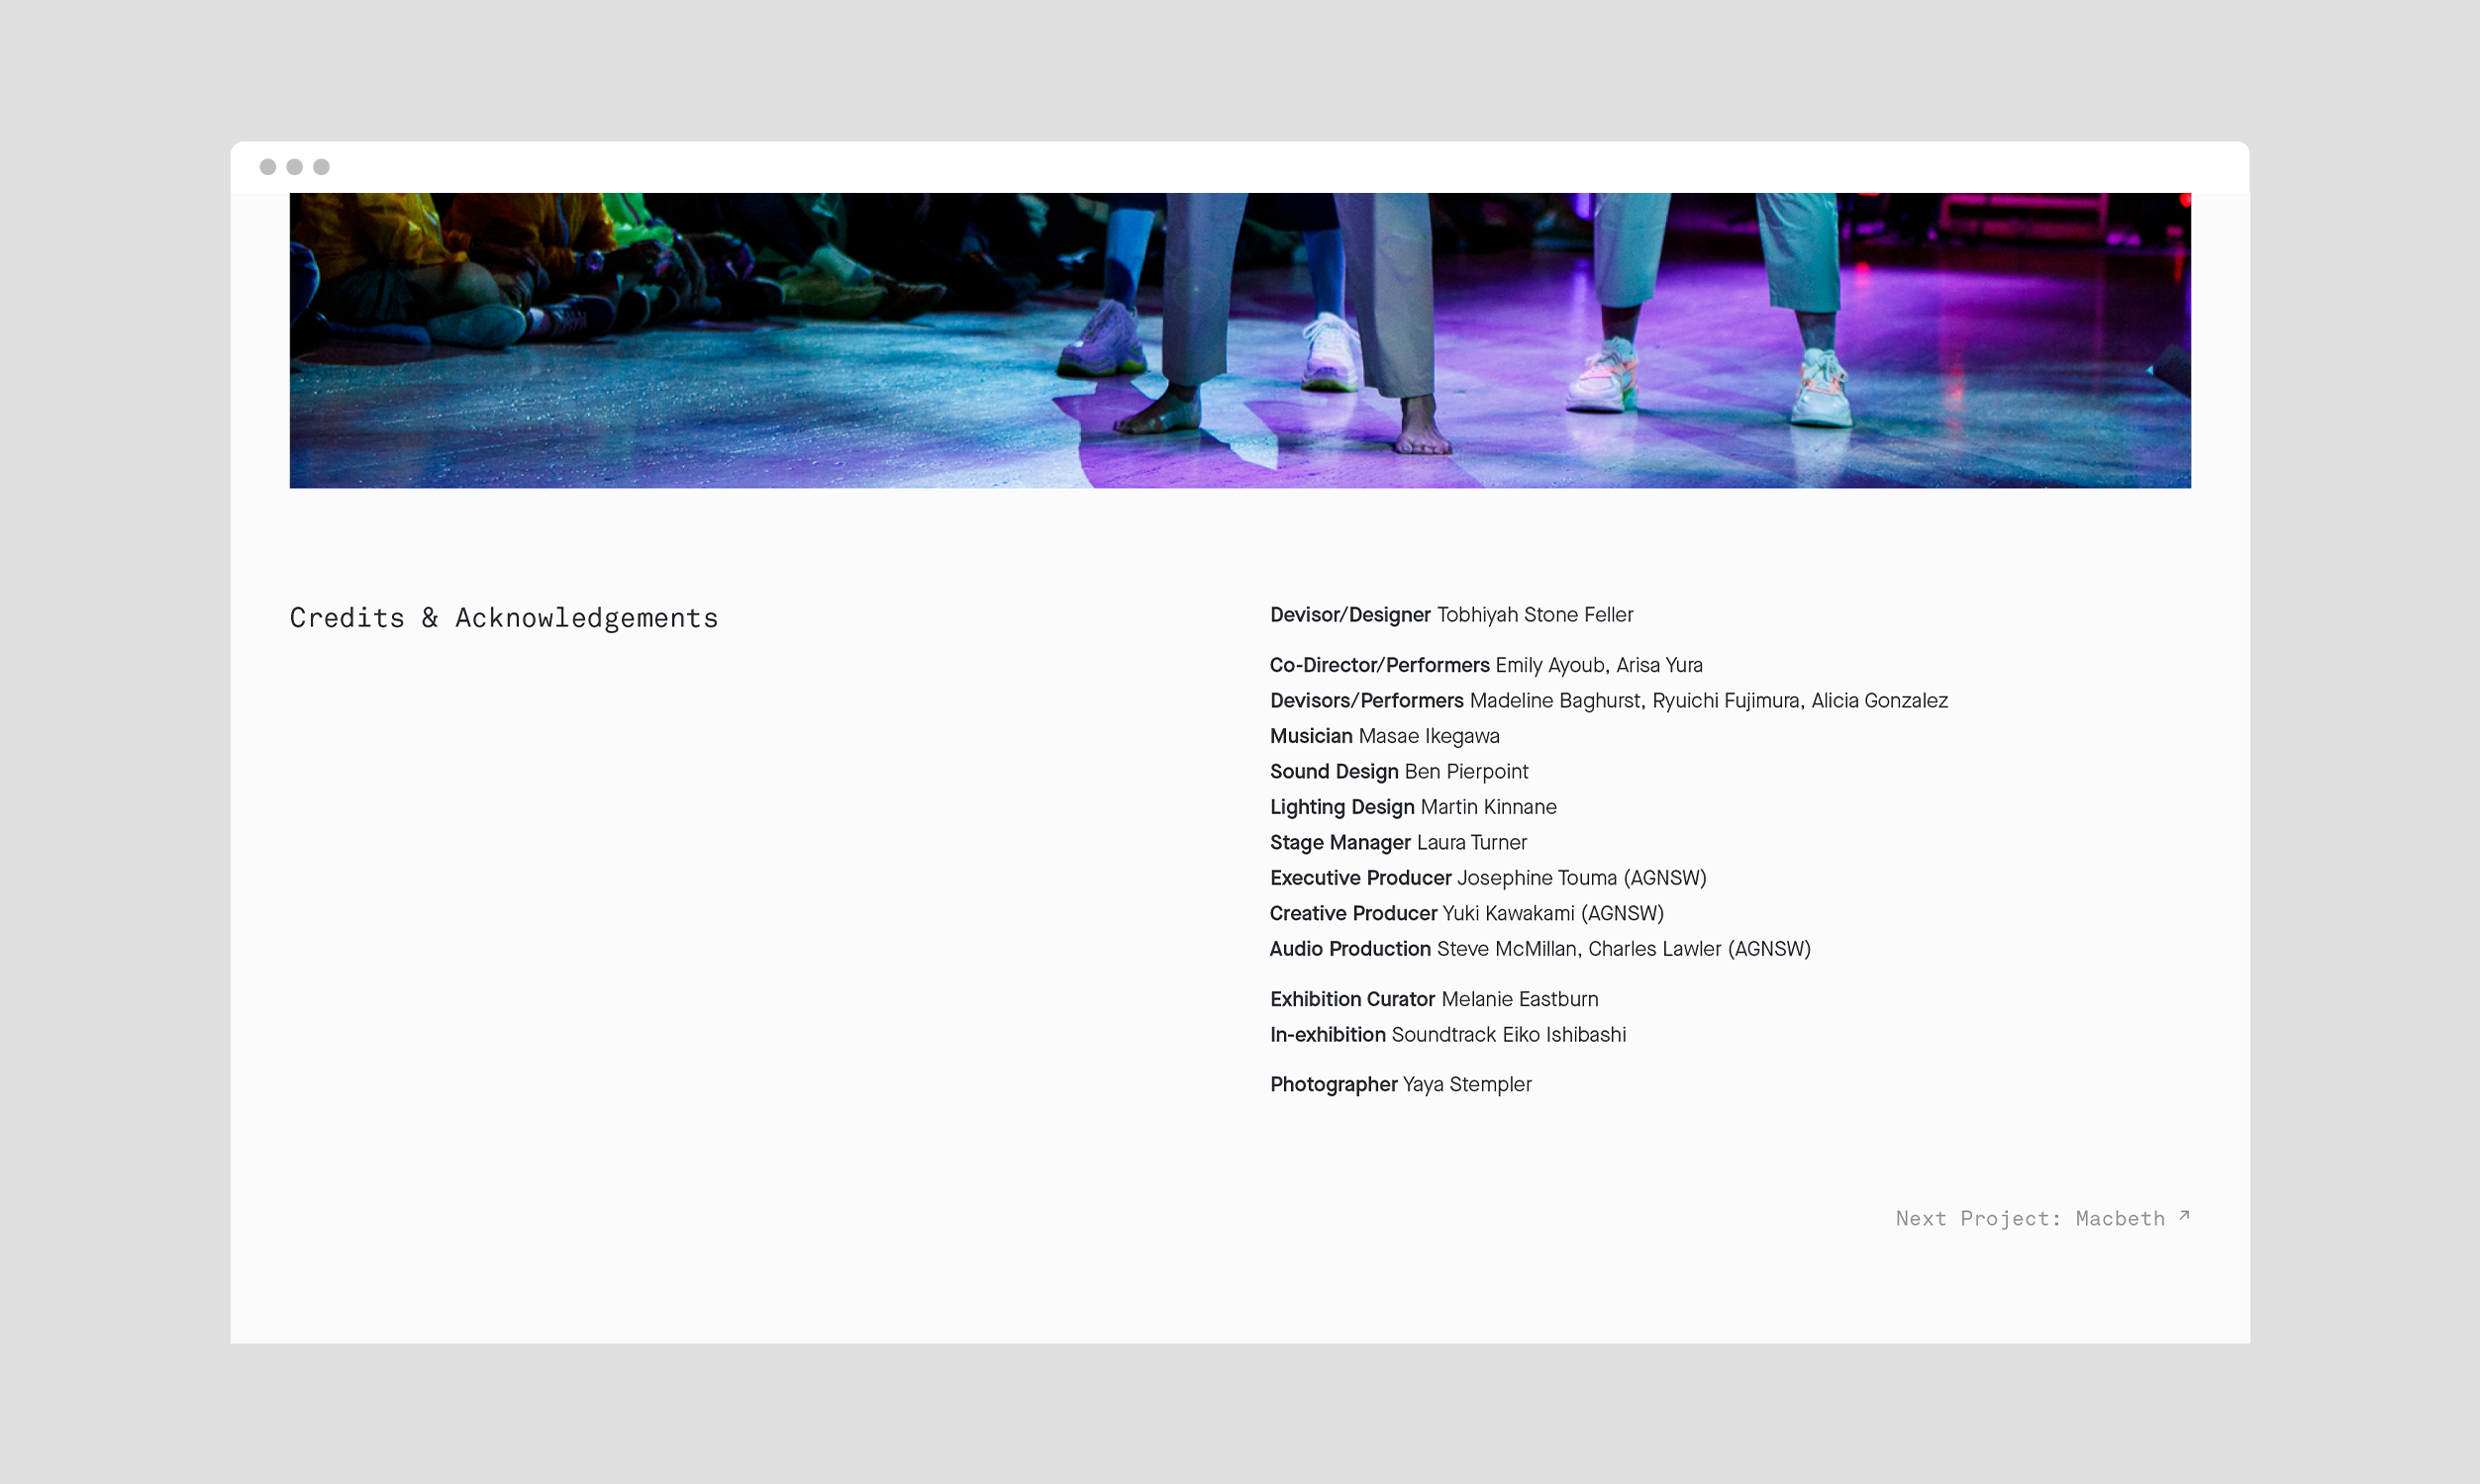Click the third gray window dot
Viewport: 2480px width, 1484px height.
coord(321,167)
